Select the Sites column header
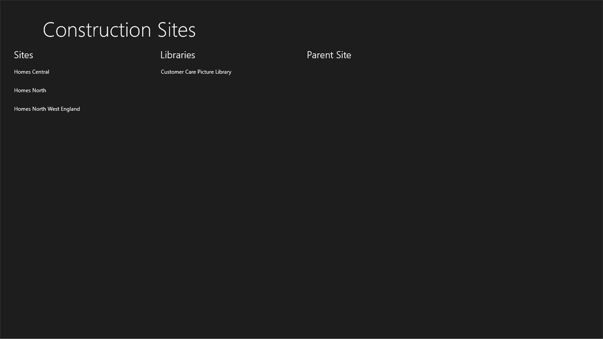 (23, 55)
